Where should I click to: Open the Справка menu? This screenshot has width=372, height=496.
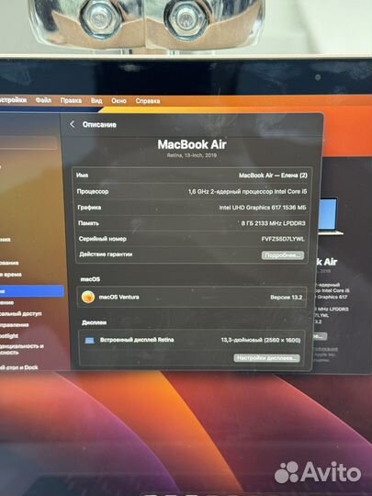(148, 101)
